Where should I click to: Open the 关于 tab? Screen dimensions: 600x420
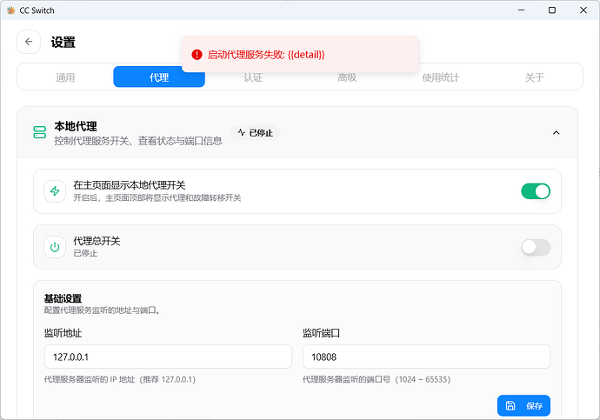(534, 77)
